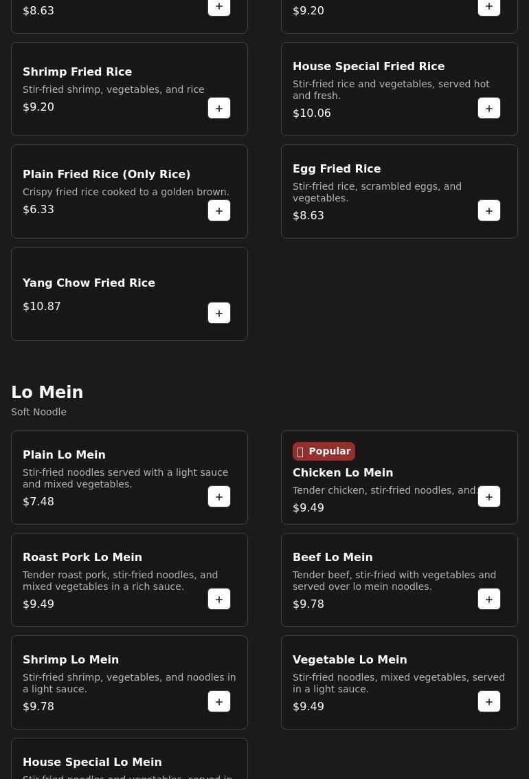Open the Yang Chow Fried Rice item

pos(89,283)
